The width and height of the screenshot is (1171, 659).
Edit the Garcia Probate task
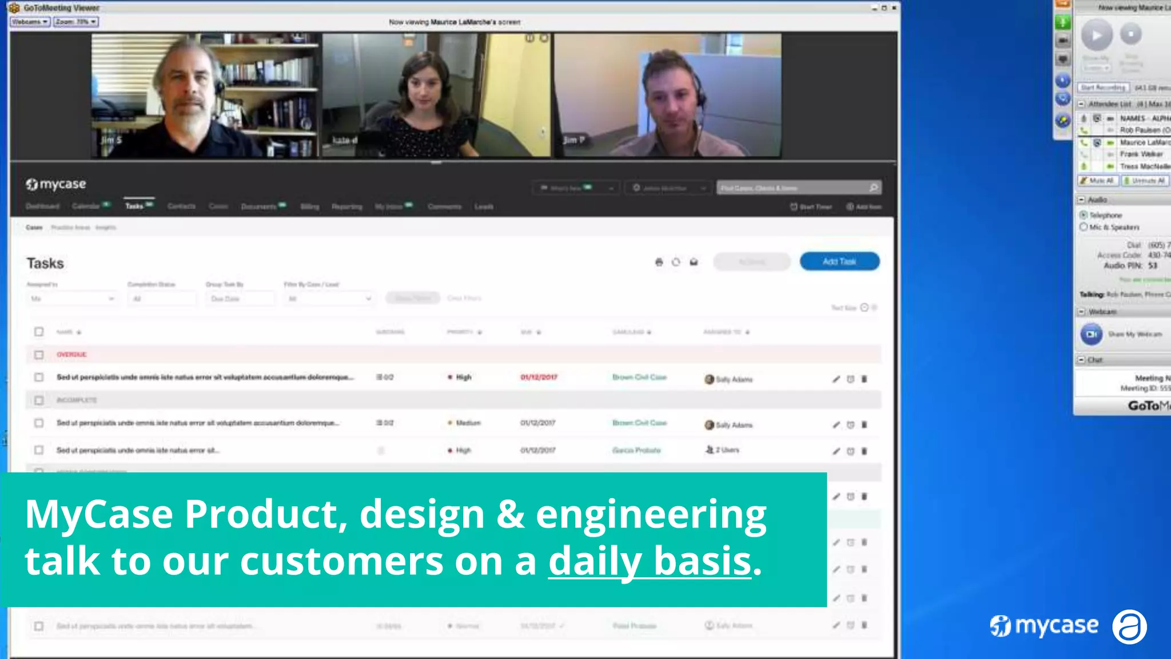point(836,451)
